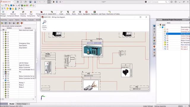
Task: Click the MCB1 circuit breaker image
Action: [48, 67]
